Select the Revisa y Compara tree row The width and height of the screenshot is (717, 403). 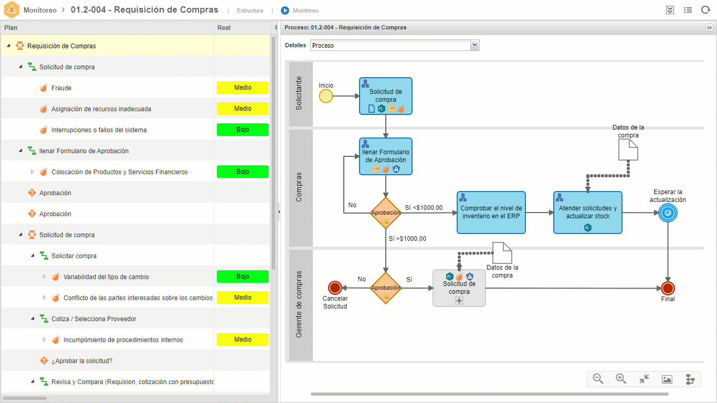pos(135,381)
